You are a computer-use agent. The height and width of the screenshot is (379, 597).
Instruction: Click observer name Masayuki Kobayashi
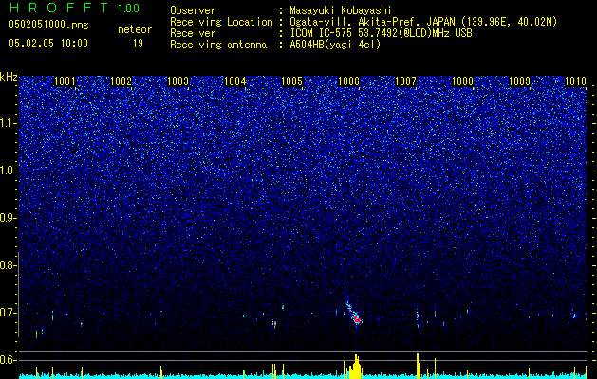pos(341,10)
